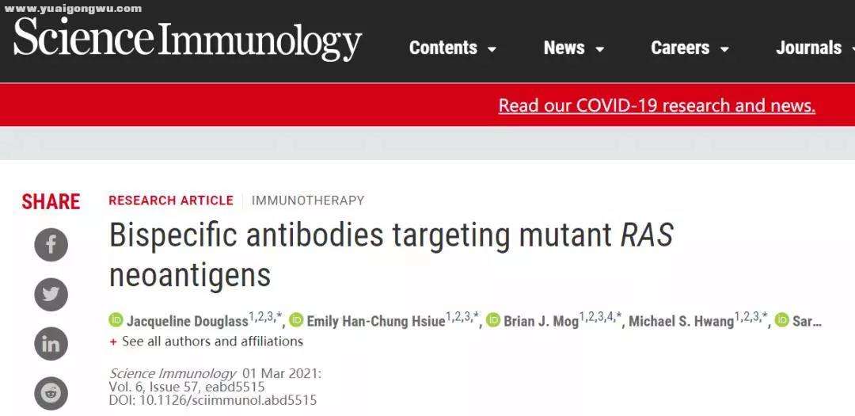Share the article on LinkedIn
Viewport: 855px width, 416px height.
coord(51,344)
